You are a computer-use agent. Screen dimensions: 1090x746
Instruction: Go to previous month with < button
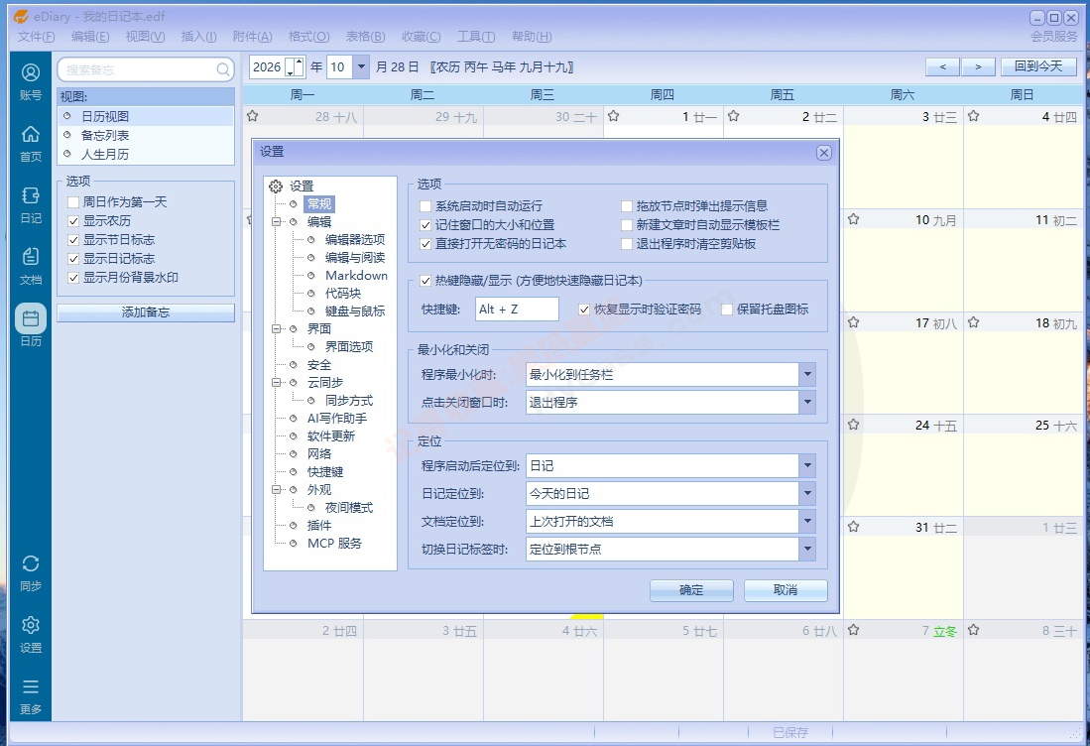pyautogui.click(x=942, y=66)
